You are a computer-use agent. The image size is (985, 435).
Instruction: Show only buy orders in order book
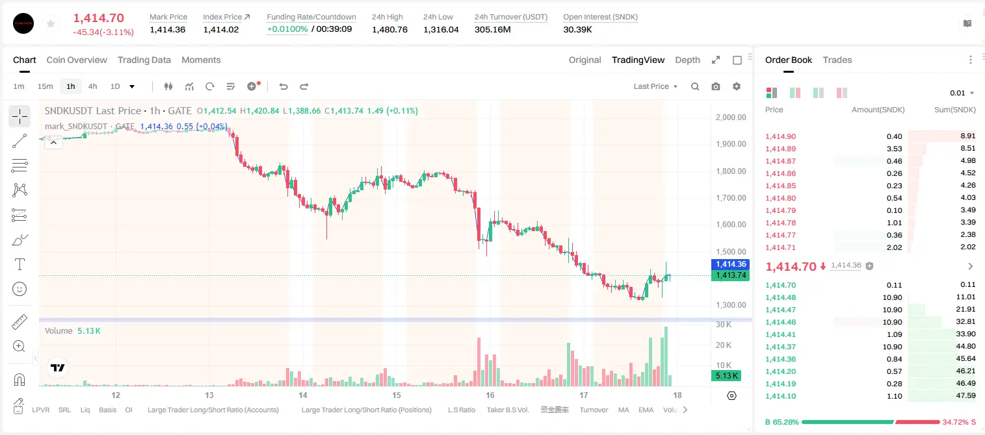[819, 93]
